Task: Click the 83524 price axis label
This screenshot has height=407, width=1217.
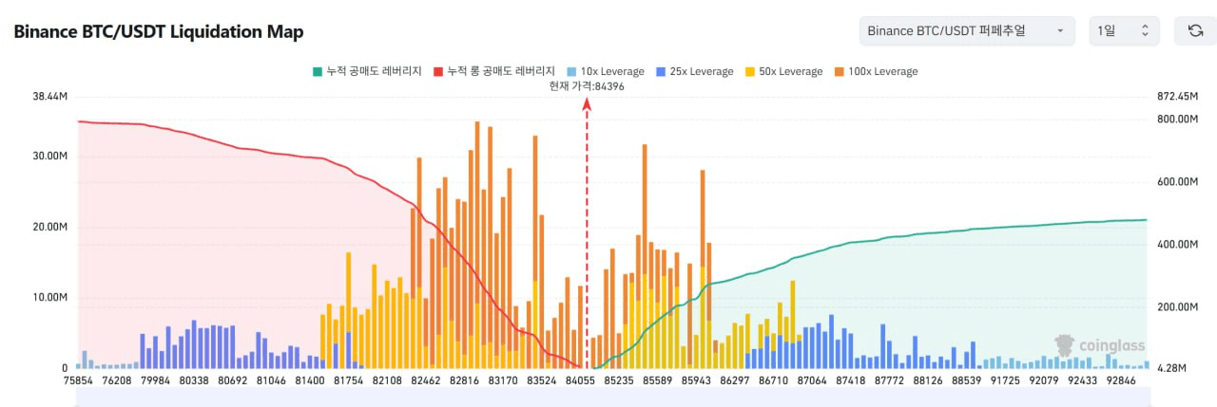Action: click(x=541, y=380)
